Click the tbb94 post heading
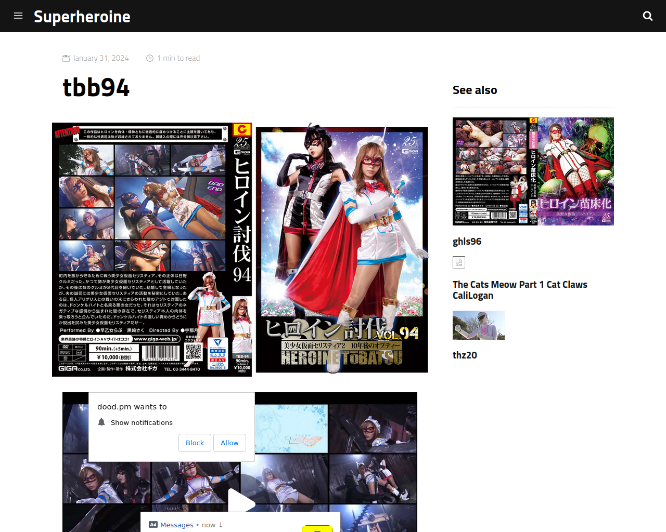 [96, 87]
